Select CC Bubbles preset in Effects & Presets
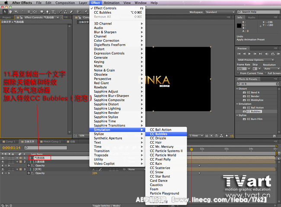This screenshot has height=207, width=281. pos(254,111)
